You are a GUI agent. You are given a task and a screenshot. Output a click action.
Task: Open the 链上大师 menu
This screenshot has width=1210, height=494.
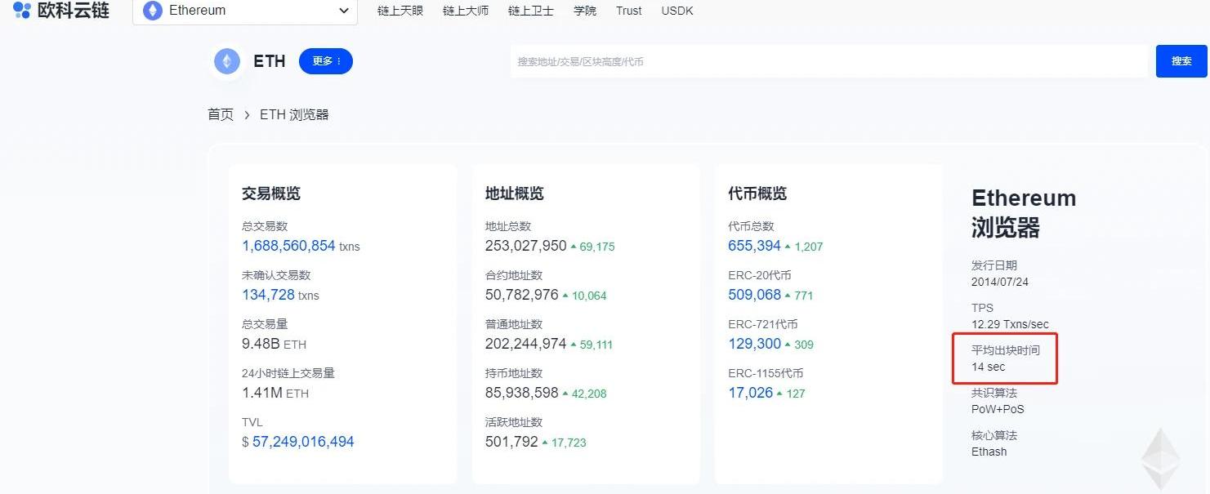coord(466,11)
